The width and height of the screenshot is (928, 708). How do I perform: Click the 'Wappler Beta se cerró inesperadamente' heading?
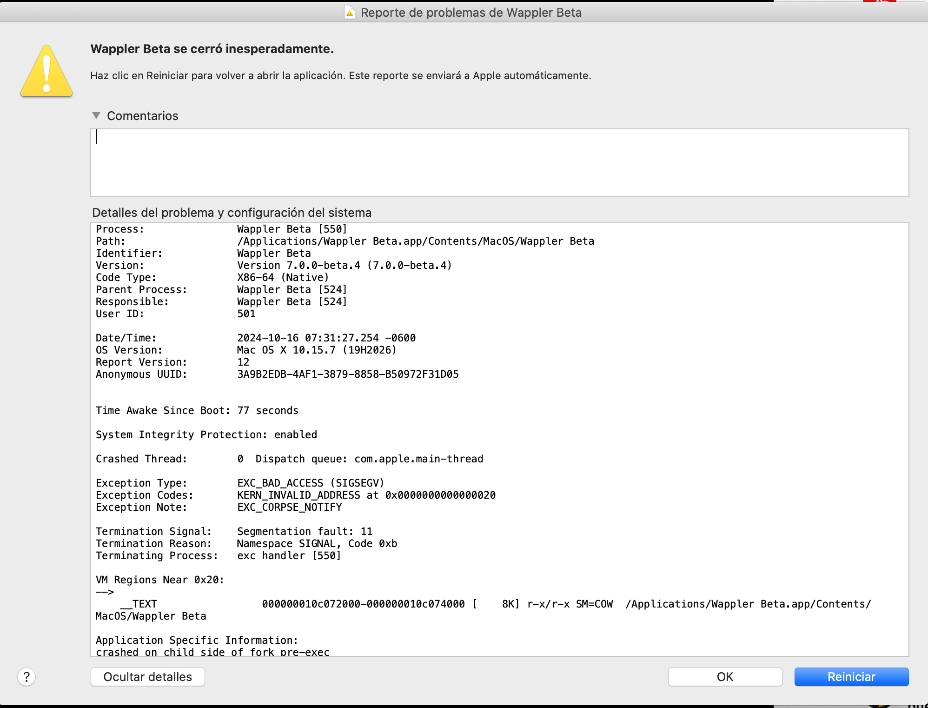click(x=212, y=49)
